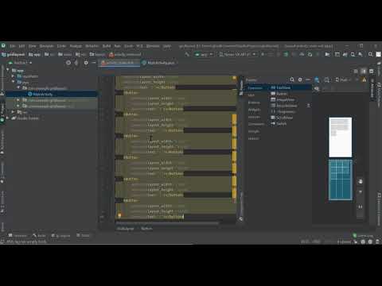This screenshot has width=382, height=286.
Task: Select the activity_main.xml editor tab
Action: click(119, 63)
